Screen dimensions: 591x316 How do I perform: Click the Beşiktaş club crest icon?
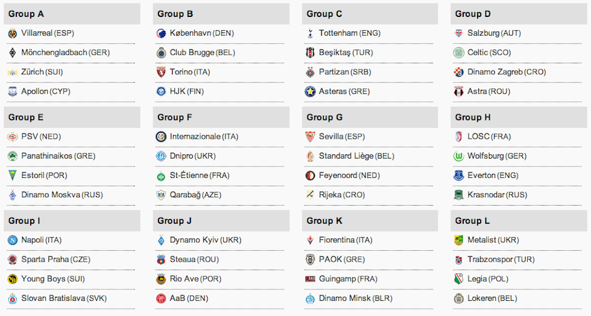[310, 53]
